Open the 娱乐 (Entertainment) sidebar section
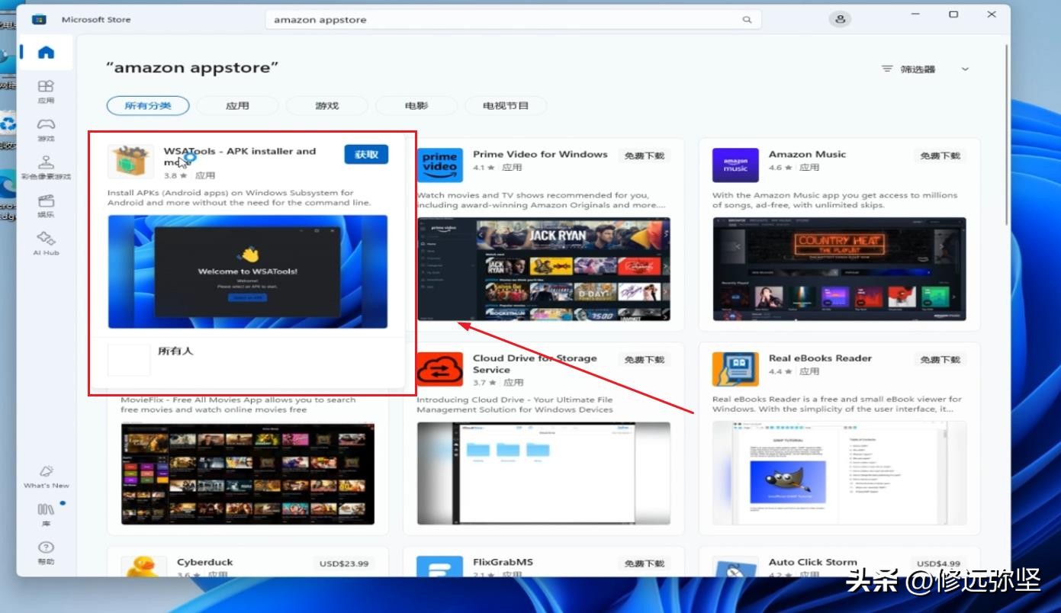The height and width of the screenshot is (613, 1061). point(46,205)
